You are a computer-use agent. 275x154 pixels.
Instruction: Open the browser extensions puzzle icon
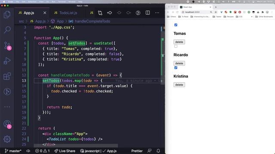[x=263, y=12]
